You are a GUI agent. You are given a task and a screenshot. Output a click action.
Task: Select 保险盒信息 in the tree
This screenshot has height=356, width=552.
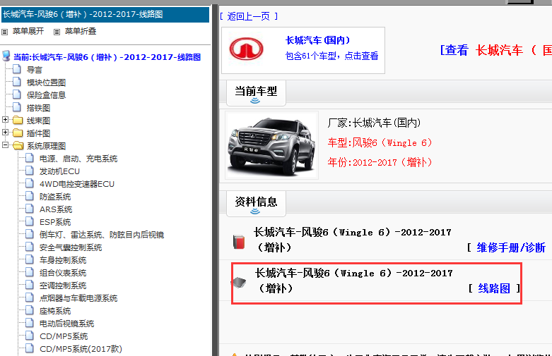point(46,95)
